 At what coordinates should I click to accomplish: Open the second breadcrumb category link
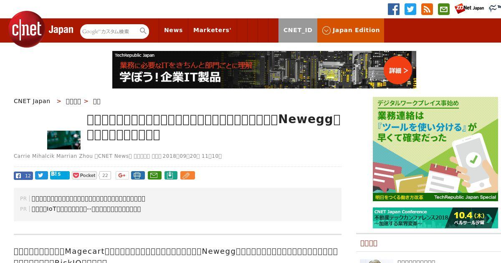tap(73, 101)
